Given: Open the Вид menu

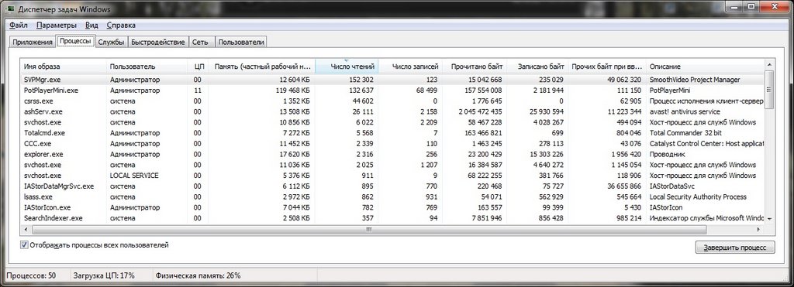Looking at the screenshot, I should tap(91, 26).
